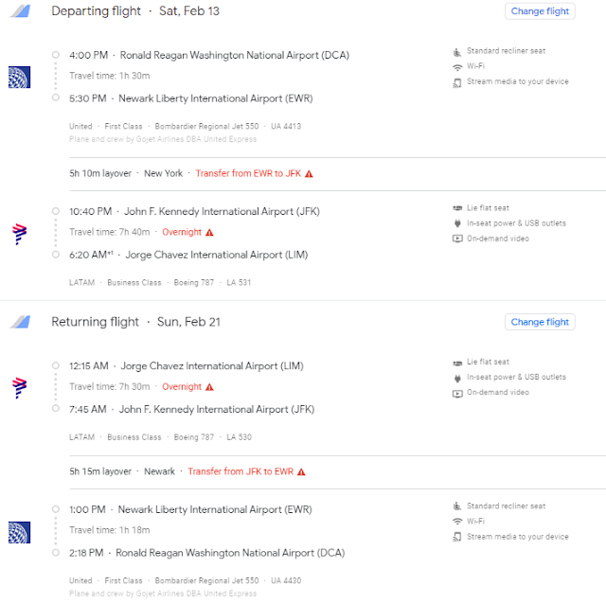Click the Transfer from EWR to JFK text
This screenshot has height=603, width=606.
click(x=248, y=173)
